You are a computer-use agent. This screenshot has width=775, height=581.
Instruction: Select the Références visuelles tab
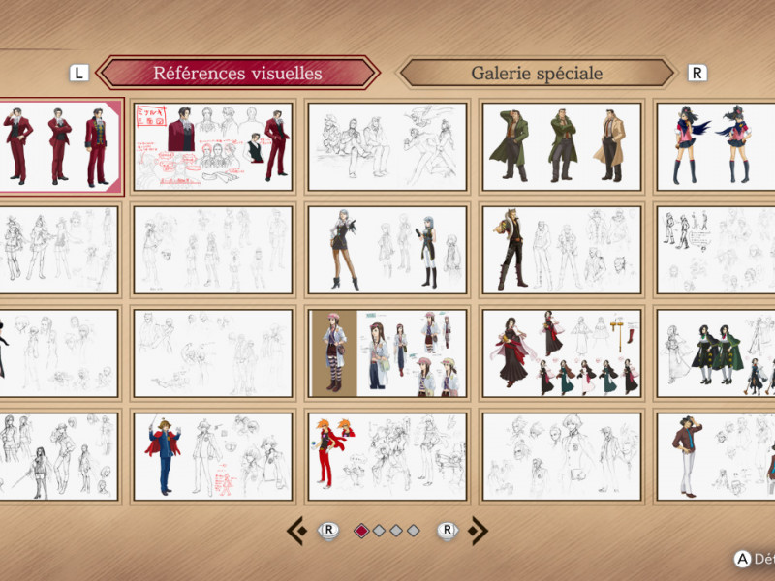(237, 74)
